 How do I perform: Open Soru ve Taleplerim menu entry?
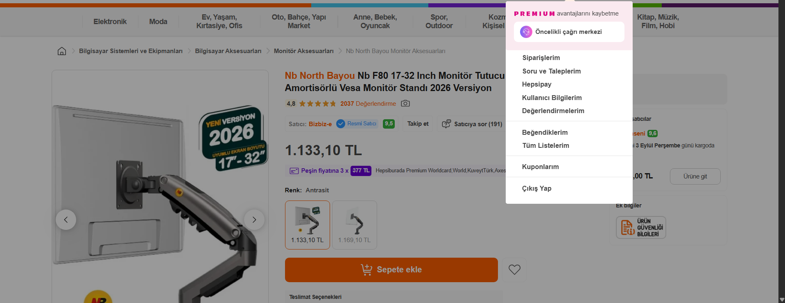[551, 71]
